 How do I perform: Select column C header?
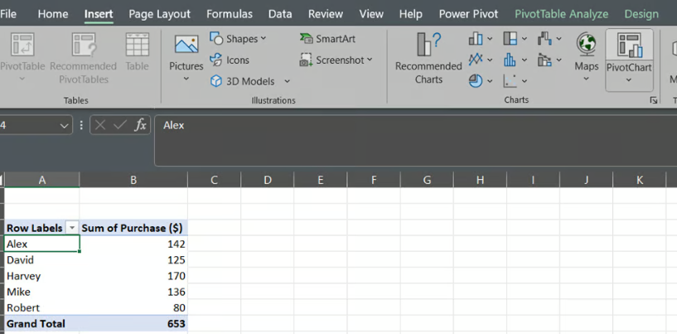(x=214, y=180)
